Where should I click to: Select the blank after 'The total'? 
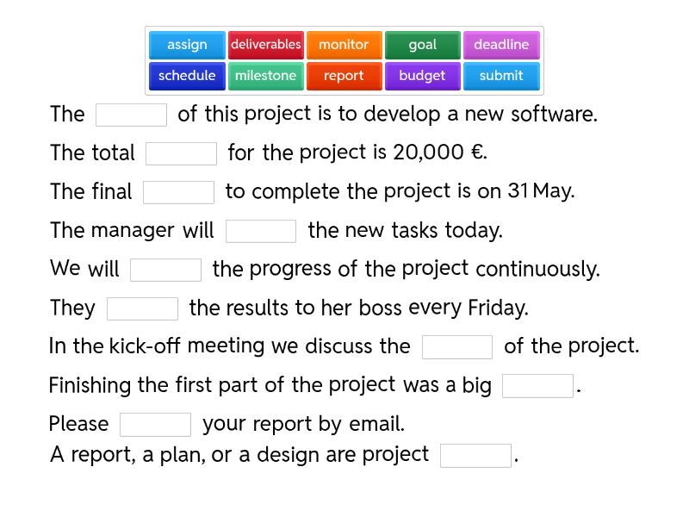181,153
